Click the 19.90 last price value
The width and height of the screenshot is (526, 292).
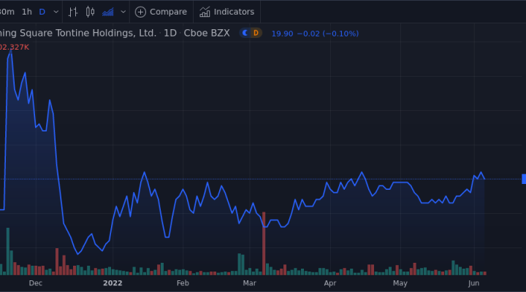pos(282,34)
